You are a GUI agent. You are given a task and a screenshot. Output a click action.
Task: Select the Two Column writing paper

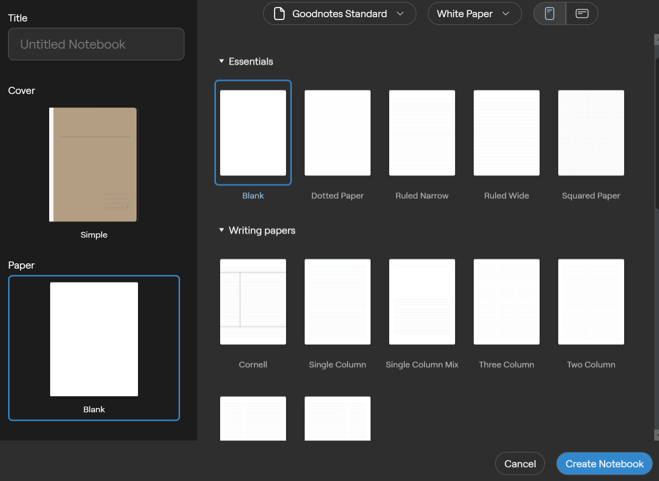pos(591,302)
